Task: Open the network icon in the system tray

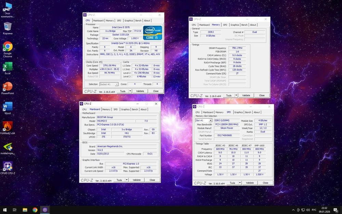Action: pyautogui.click(x=303, y=210)
